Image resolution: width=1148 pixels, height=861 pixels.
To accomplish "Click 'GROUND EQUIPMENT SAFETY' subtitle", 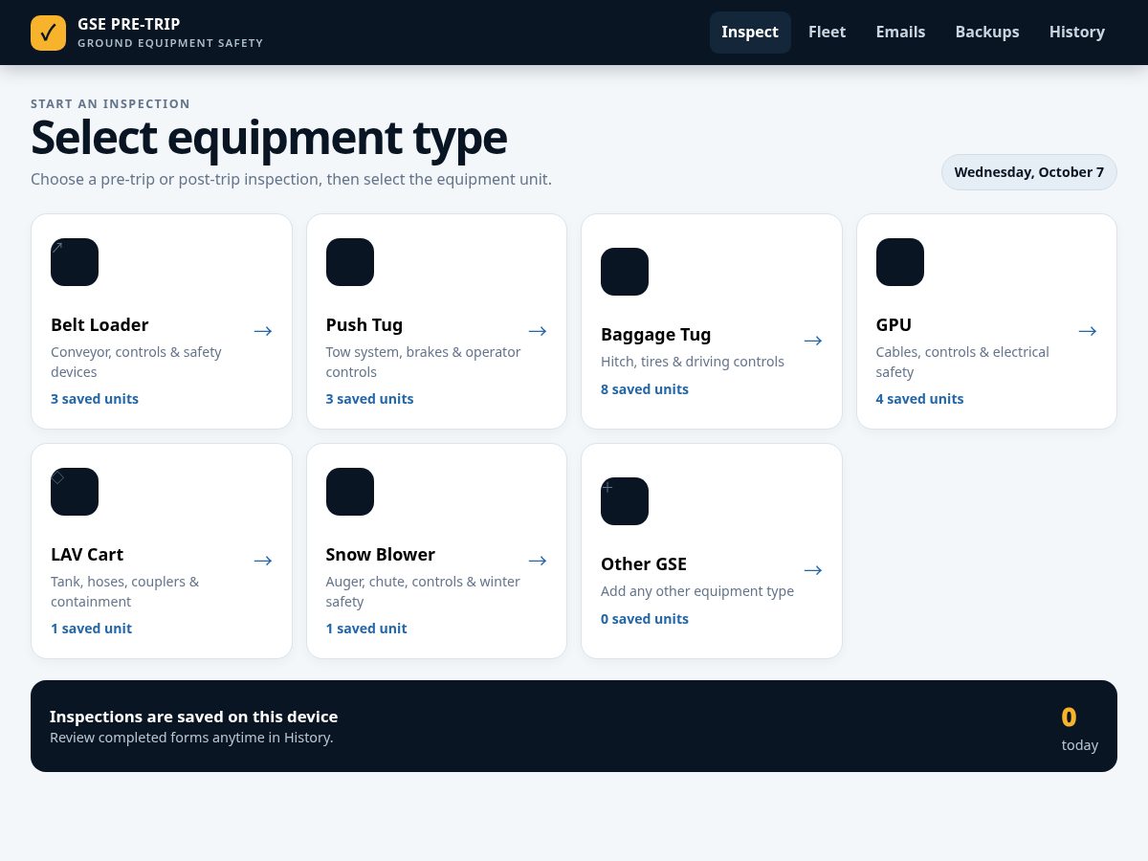I will pos(170,43).
